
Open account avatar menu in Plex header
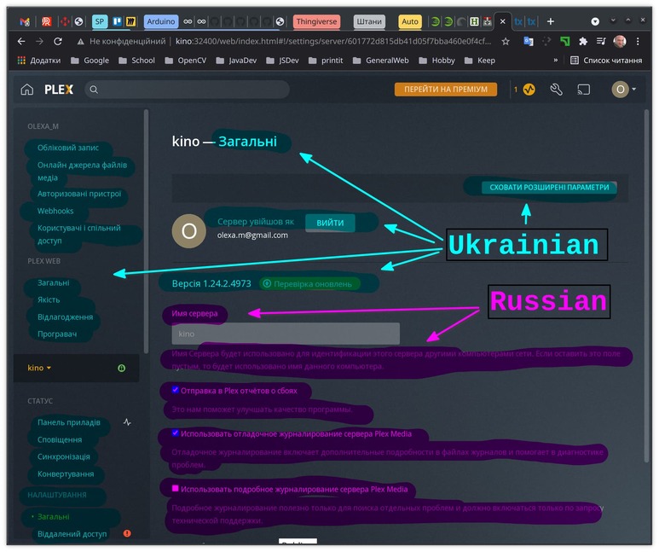coord(623,90)
